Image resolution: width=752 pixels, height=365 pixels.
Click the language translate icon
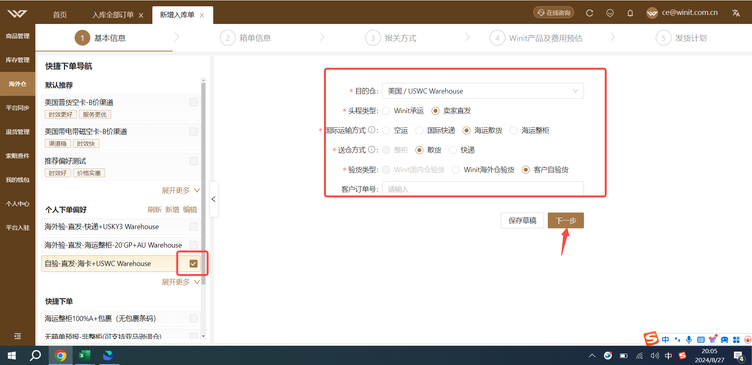point(736,13)
